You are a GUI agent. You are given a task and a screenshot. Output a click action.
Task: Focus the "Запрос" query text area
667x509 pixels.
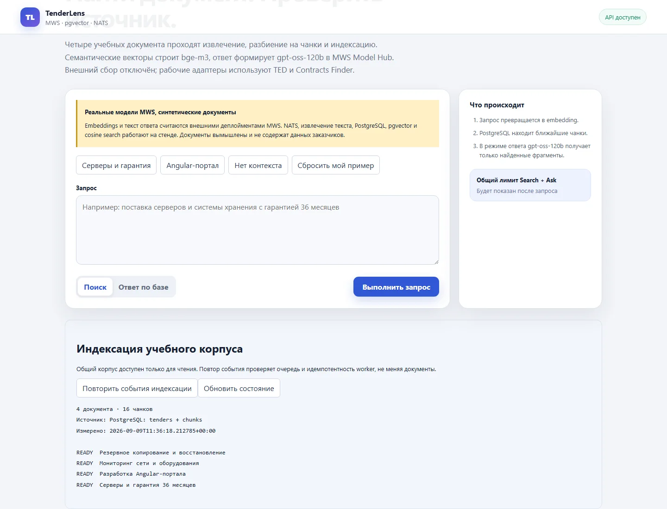[258, 230]
